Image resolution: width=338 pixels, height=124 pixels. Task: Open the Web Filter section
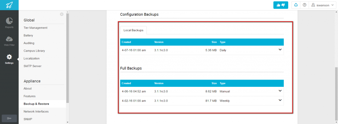coord(9,41)
